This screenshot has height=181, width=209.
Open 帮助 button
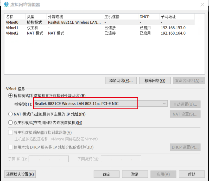[192, 174]
